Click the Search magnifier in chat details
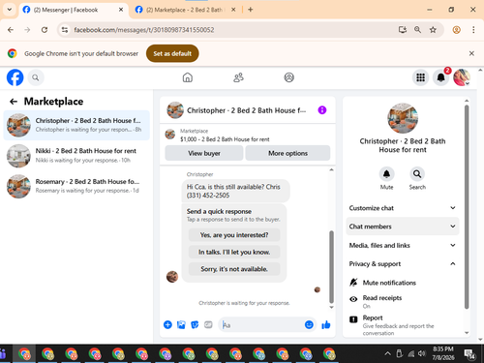484x363 pixels. click(x=417, y=174)
